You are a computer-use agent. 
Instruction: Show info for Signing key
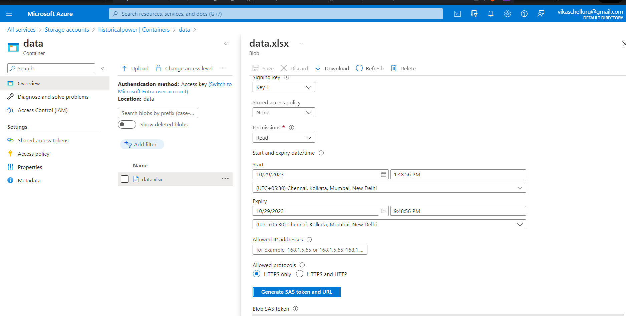click(x=286, y=77)
